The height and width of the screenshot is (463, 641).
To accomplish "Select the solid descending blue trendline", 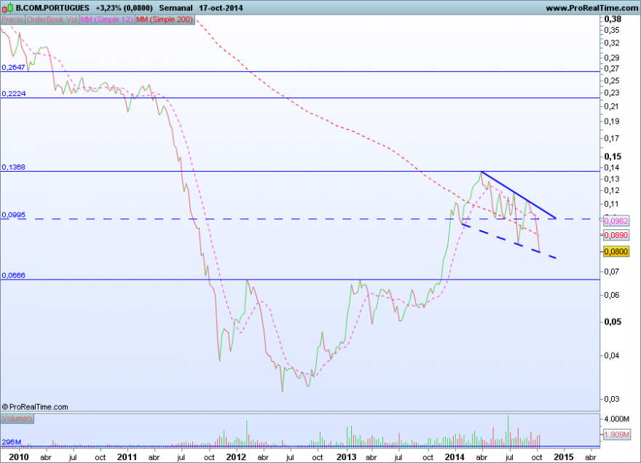I will [x=519, y=195].
